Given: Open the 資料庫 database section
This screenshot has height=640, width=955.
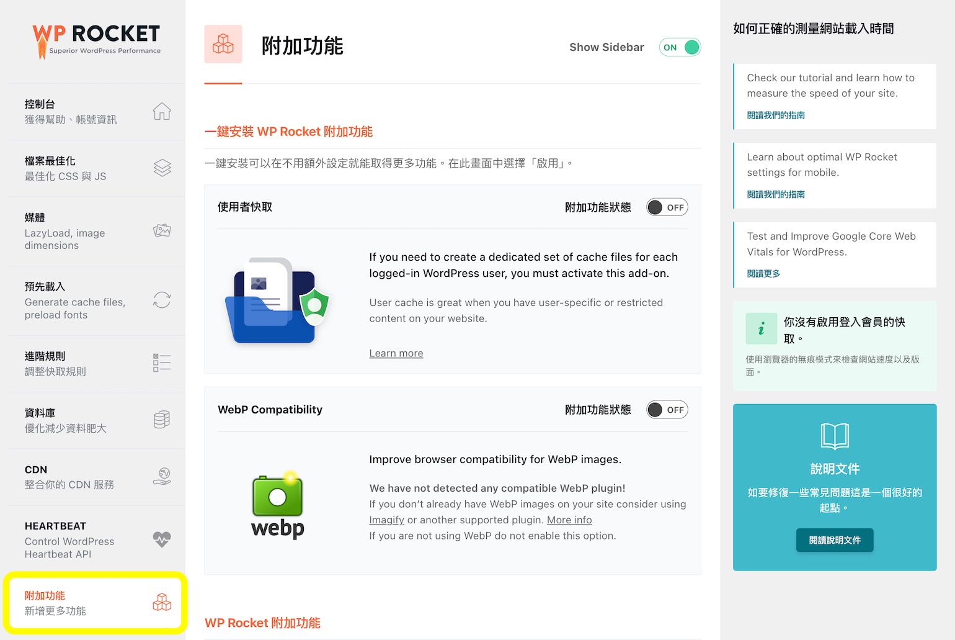Looking at the screenshot, I should [96, 420].
